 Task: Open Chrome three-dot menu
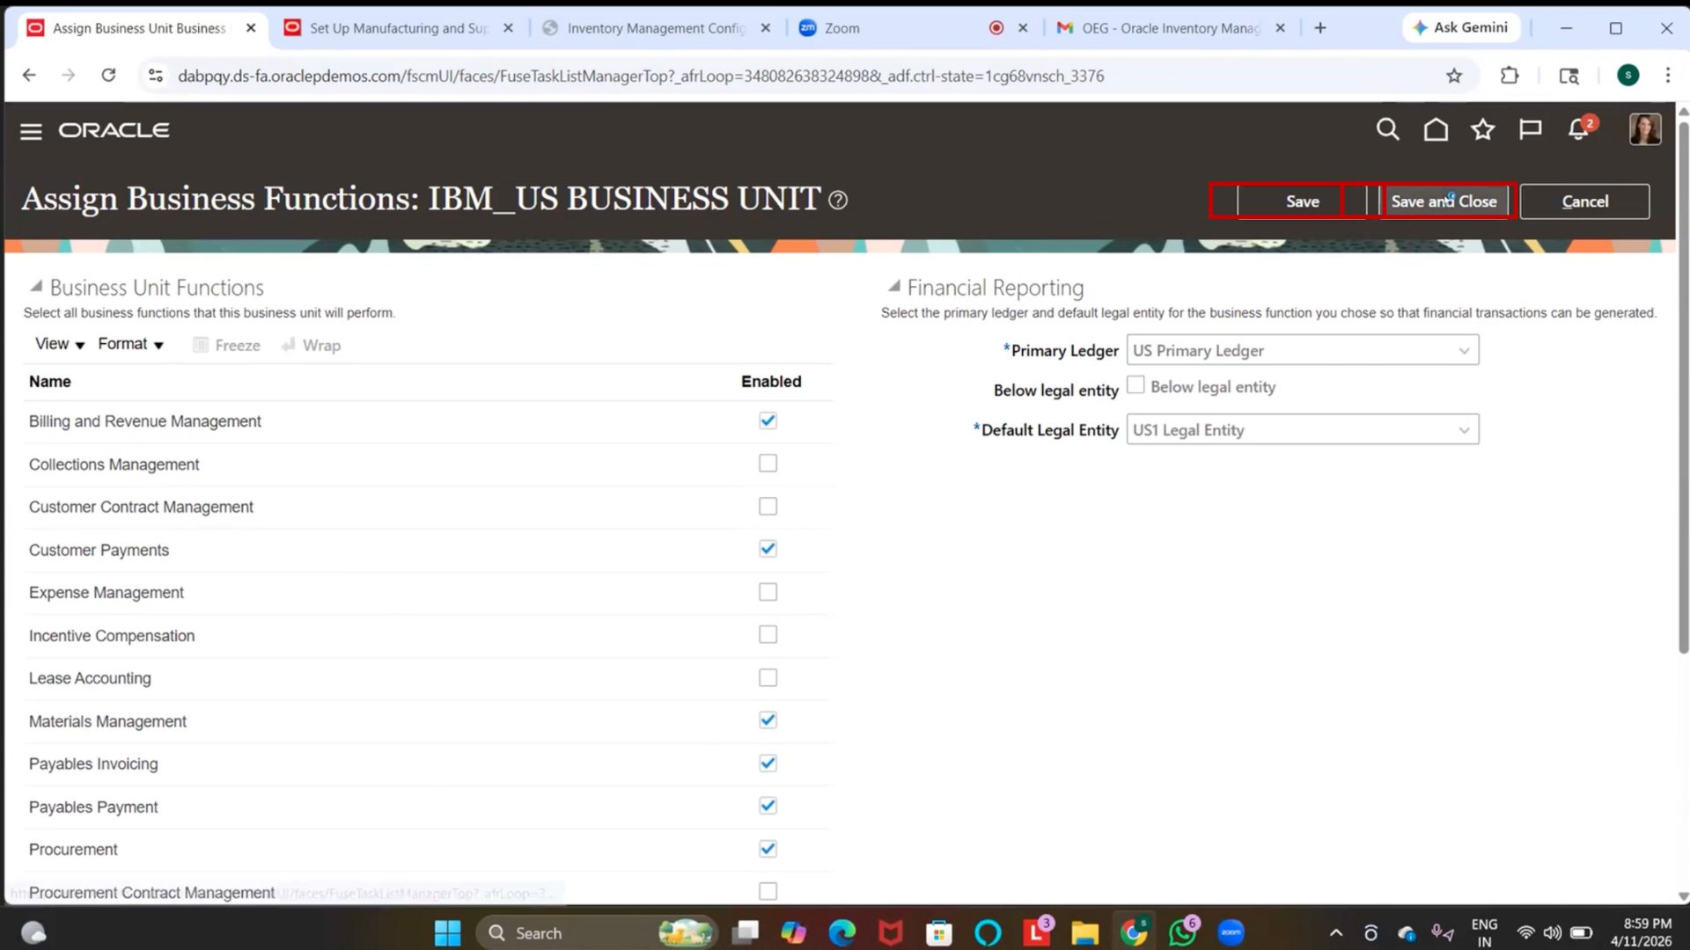click(x=1668, y=76)
